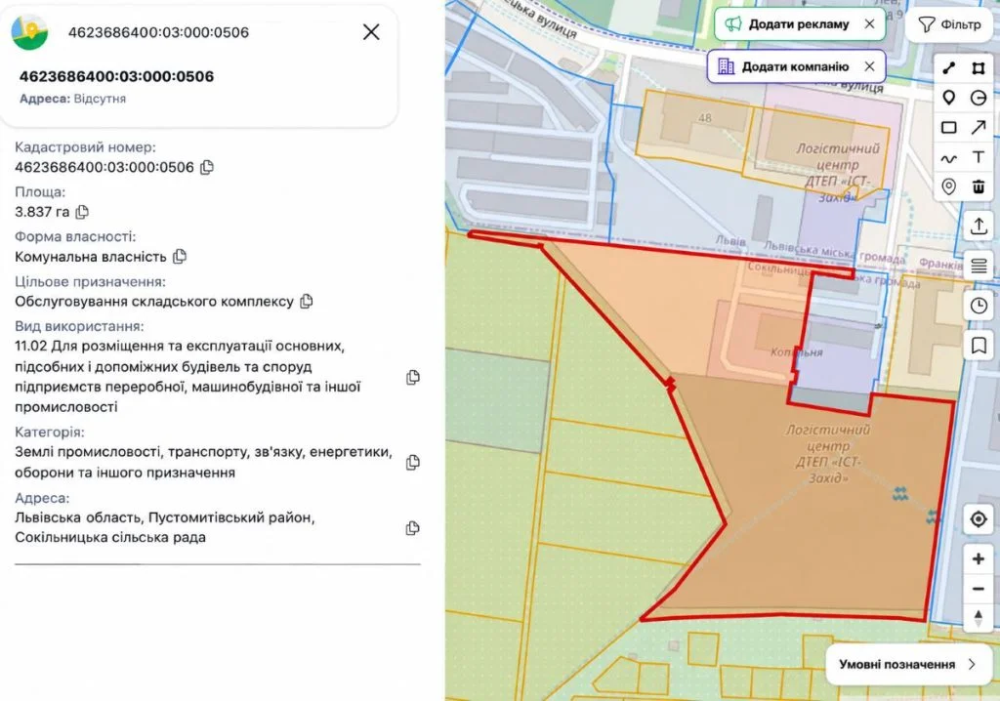Open the map layers list
This screenshot has height=701, width=1000.
pos(979,266)
